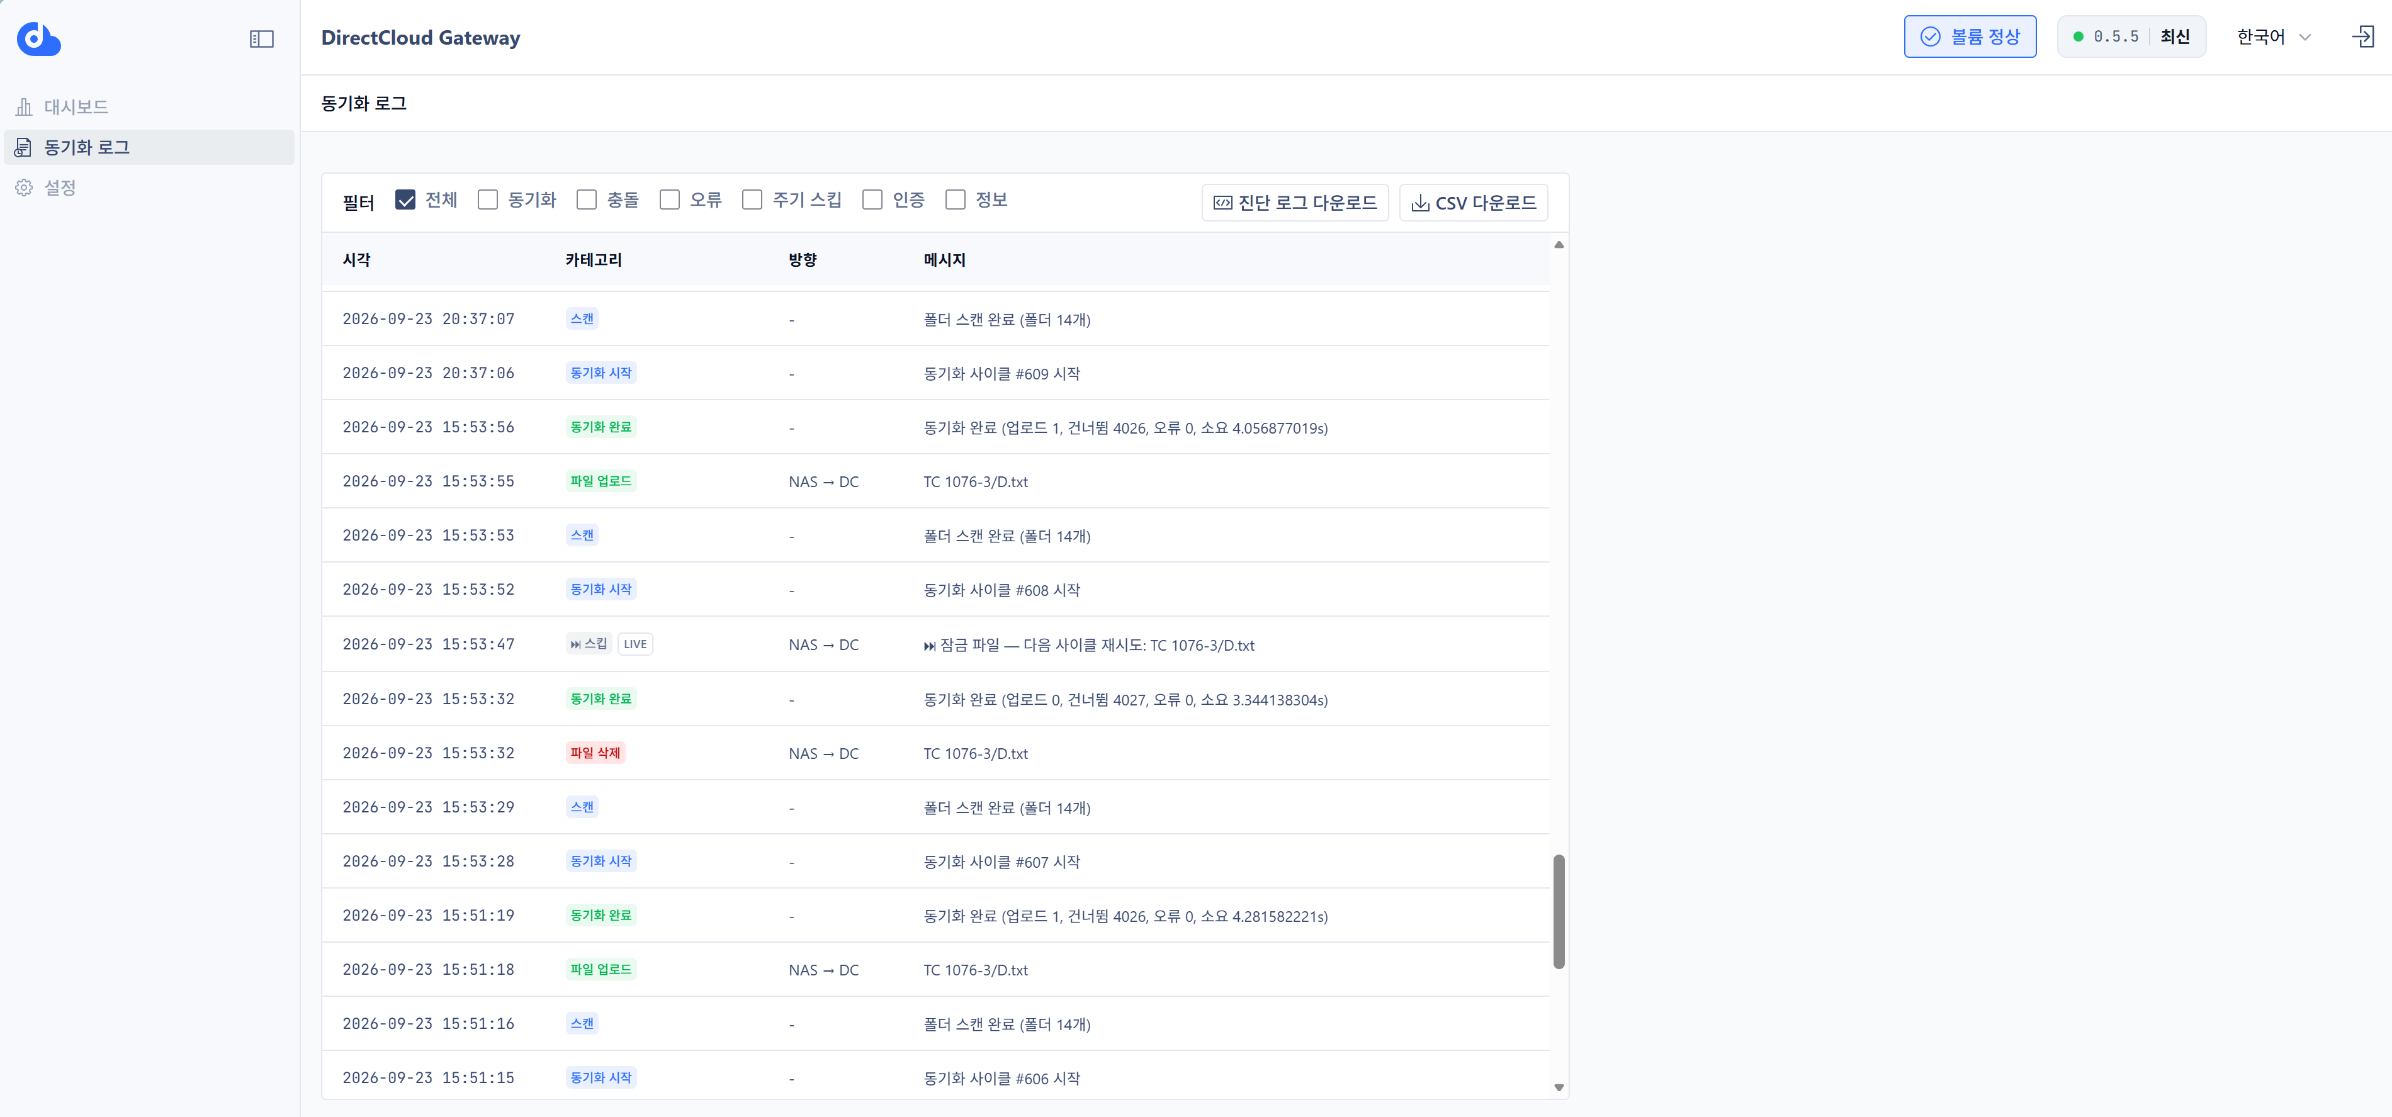The width and height of the screenshot is (2392, 1117).
Task: Click the 파일 업로드 tag at 15:53:55
Action: point(601,481)
